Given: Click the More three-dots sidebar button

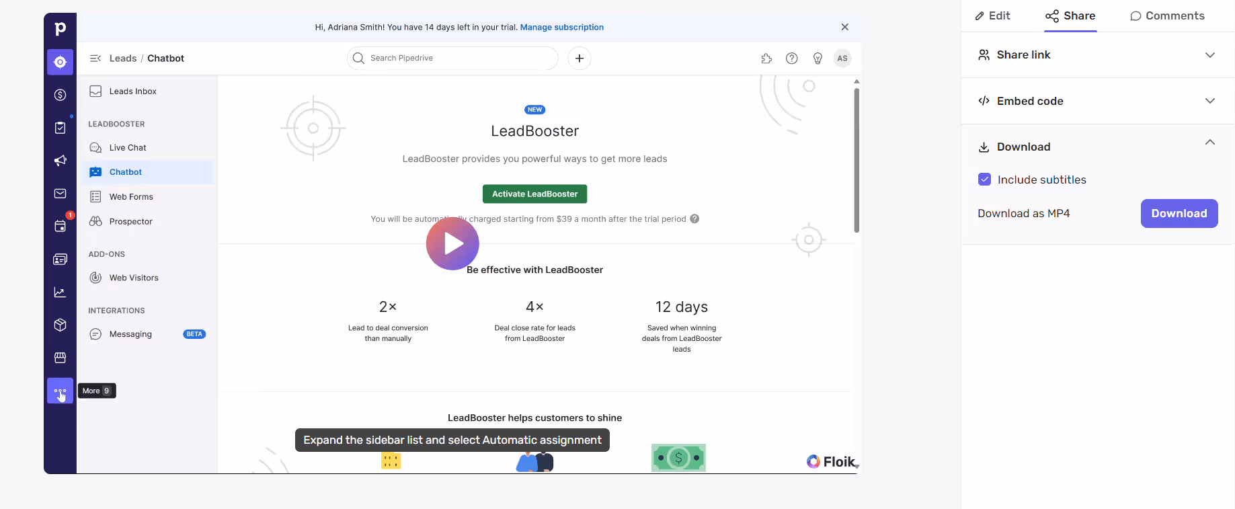Looking at the screenshot, I should [60, 391].
